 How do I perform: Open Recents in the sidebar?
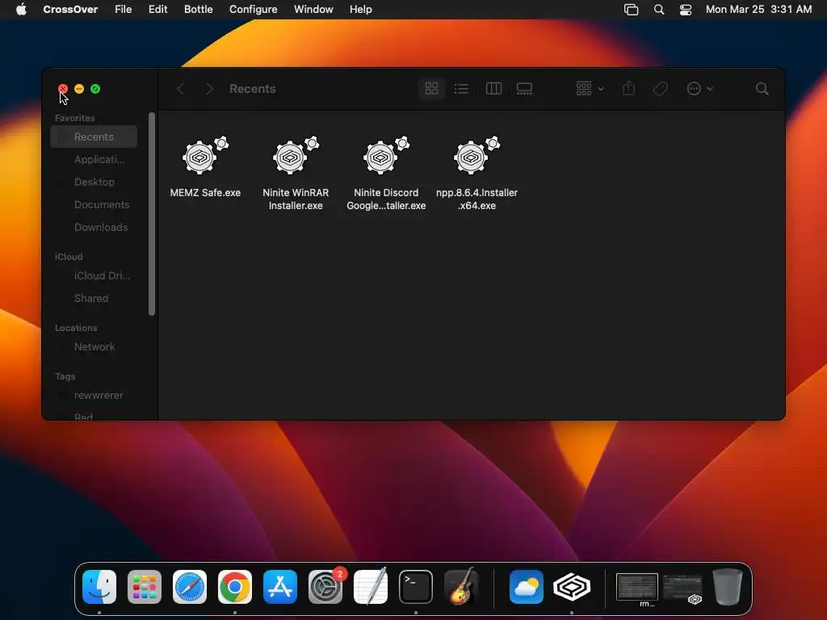click(94, 136)
